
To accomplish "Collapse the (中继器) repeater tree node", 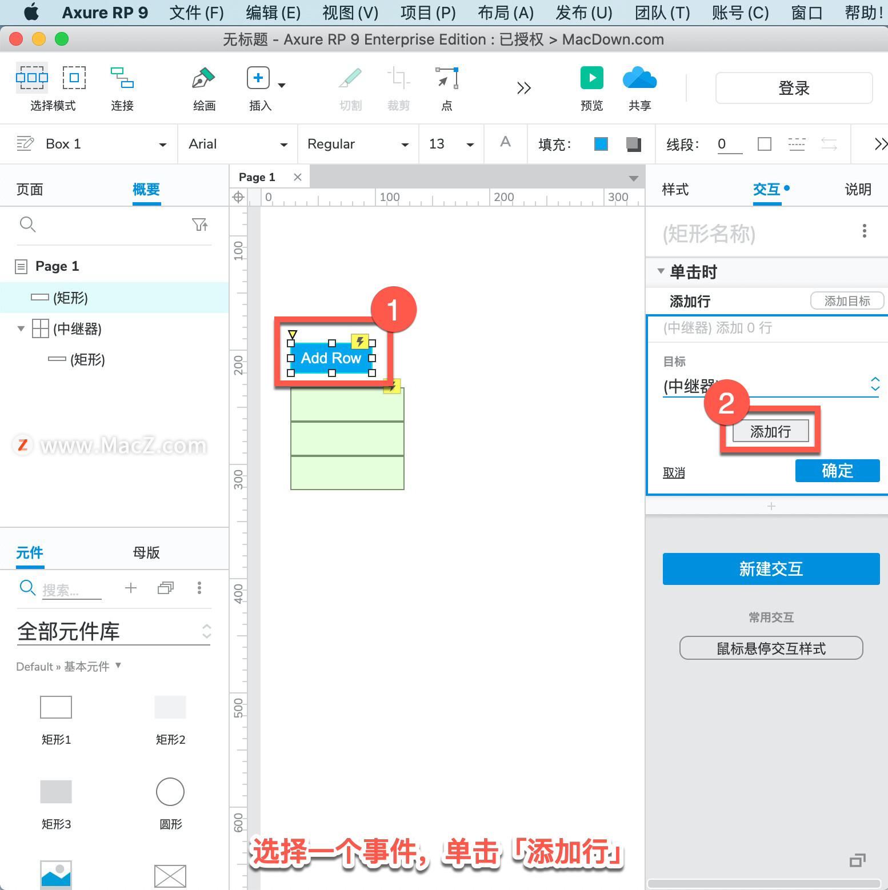I will [21, 328].
